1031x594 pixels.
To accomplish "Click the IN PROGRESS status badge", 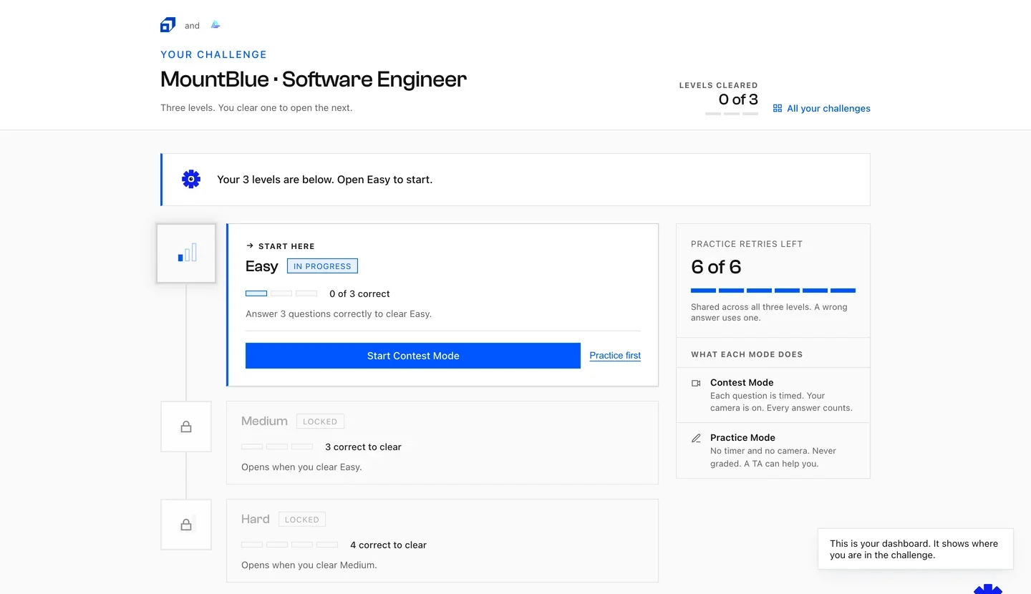I will click(322, 266).
